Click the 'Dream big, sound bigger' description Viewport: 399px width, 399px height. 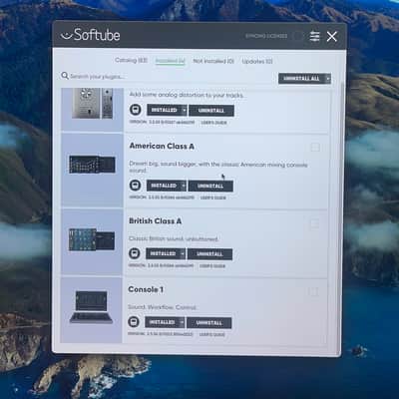(218, 168)
